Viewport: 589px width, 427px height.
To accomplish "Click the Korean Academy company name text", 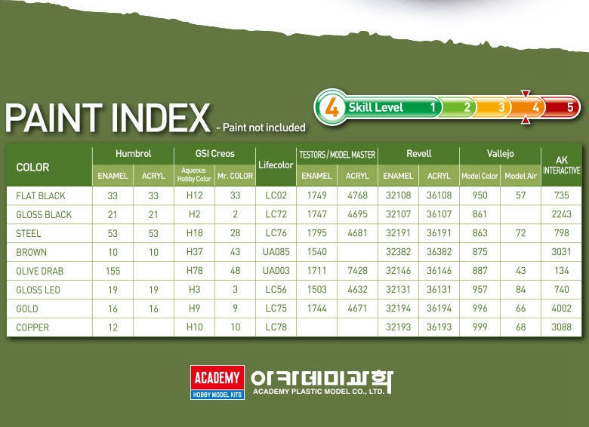I will coord(322,378).
